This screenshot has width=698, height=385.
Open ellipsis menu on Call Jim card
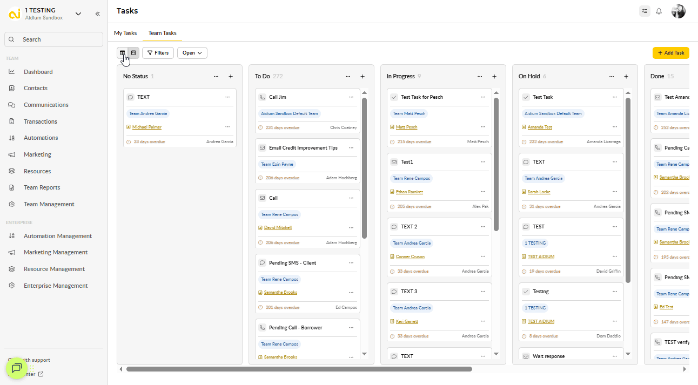tap(351, 97)
